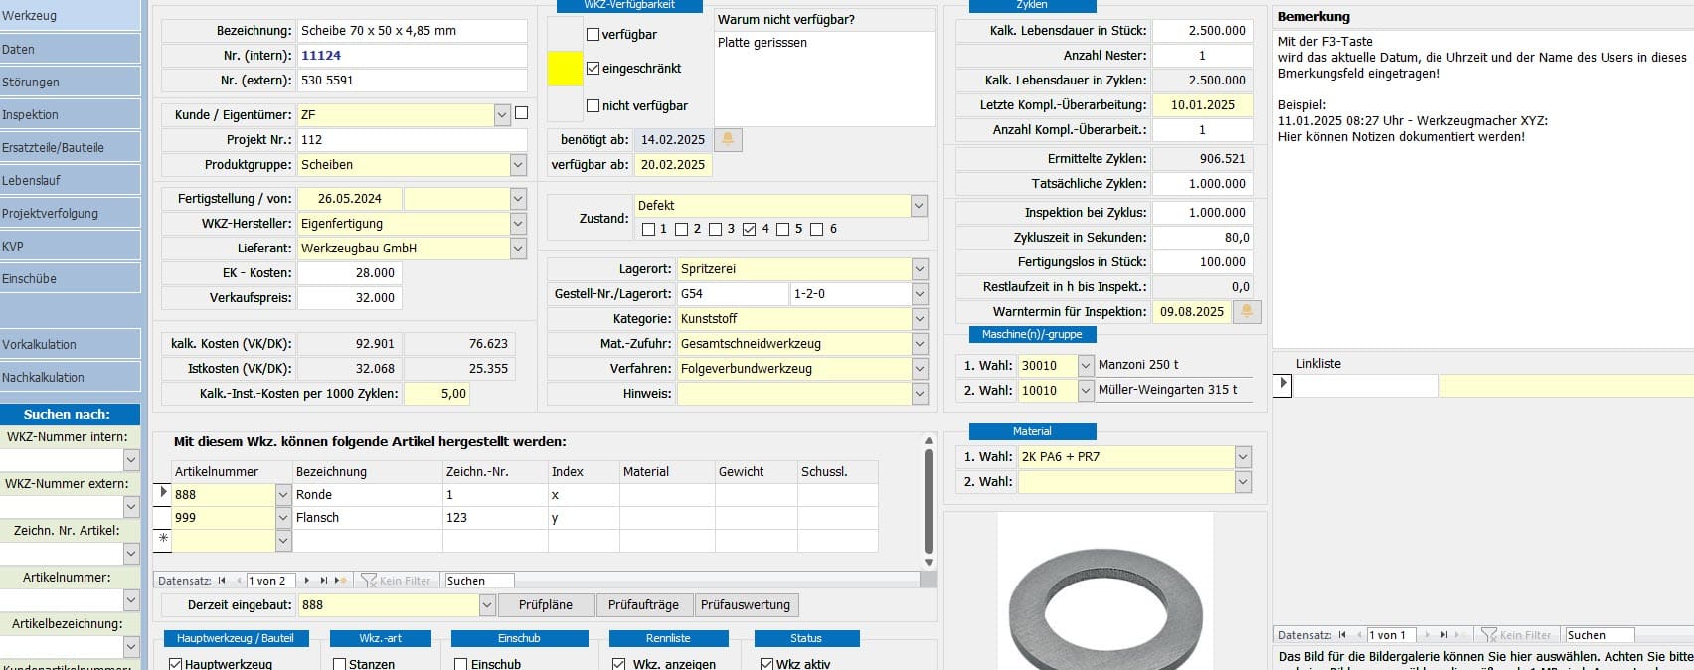Switch to the Lebenslauf sidebar tab
This screenshot has width=1694, height=670.
pyautogui.click(x=70, y=180)
